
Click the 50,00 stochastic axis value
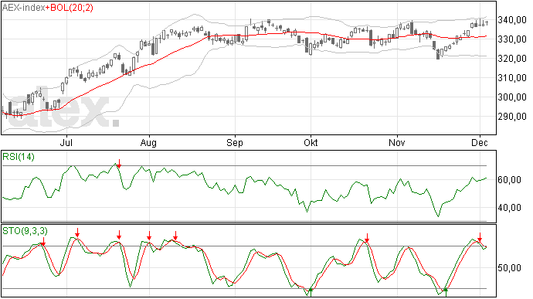509,268
